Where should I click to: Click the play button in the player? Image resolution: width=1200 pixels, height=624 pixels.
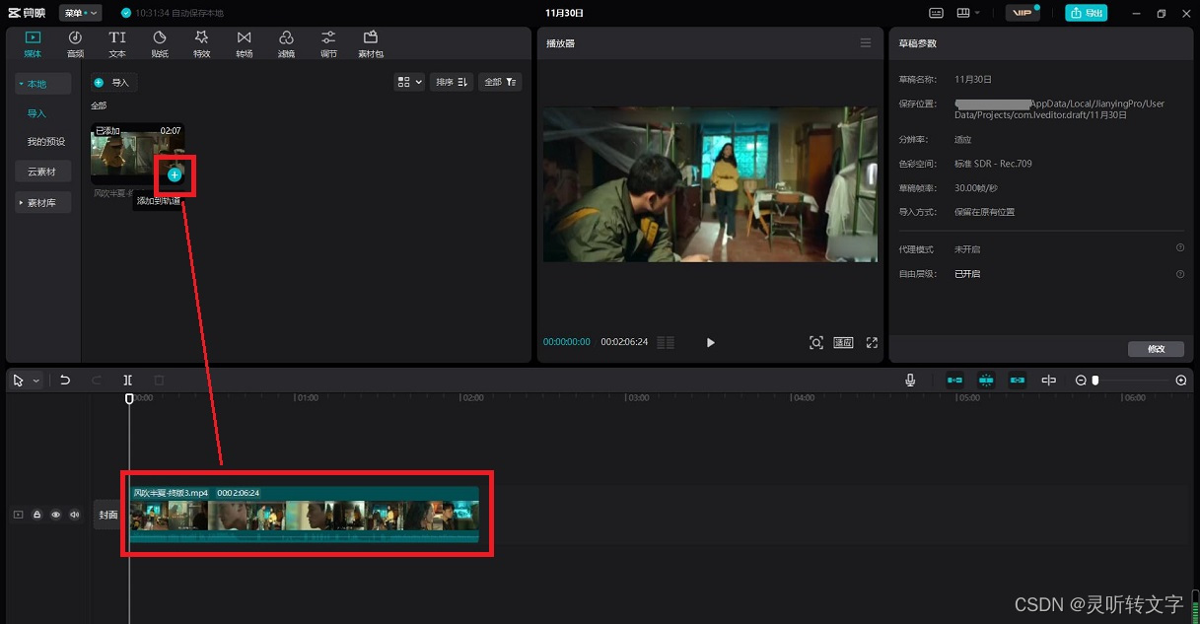710,342
